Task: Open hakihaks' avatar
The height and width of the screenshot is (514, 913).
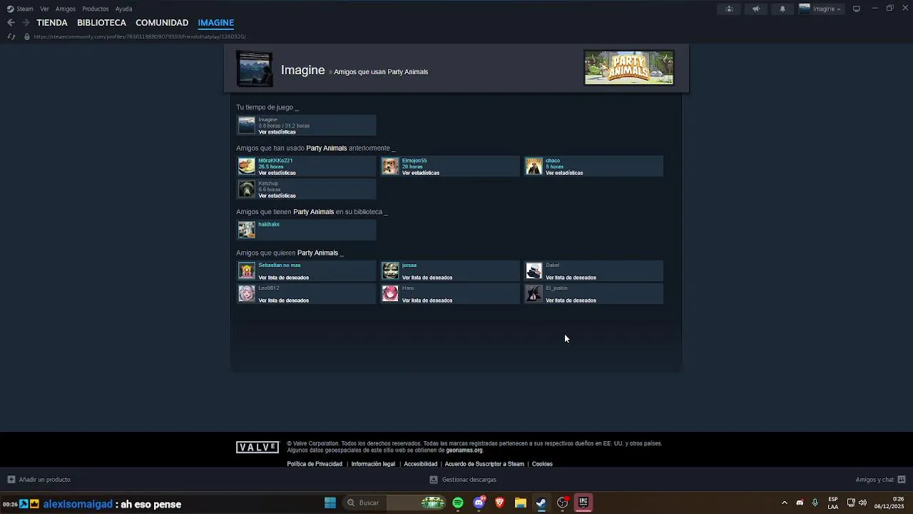Action: (246, 229)
